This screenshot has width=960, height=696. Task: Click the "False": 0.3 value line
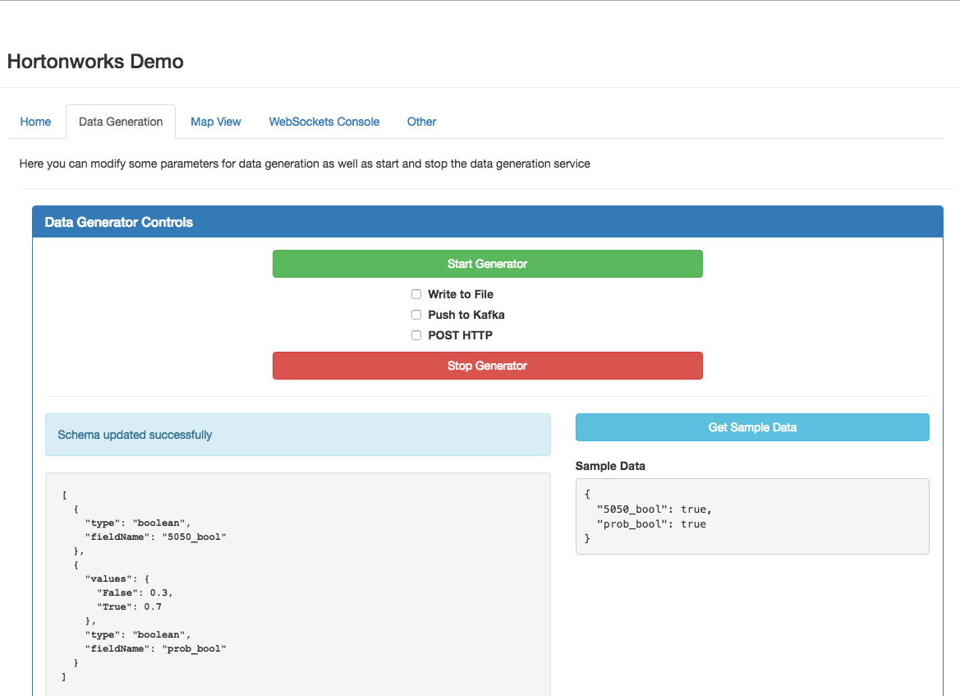(135, 592)
